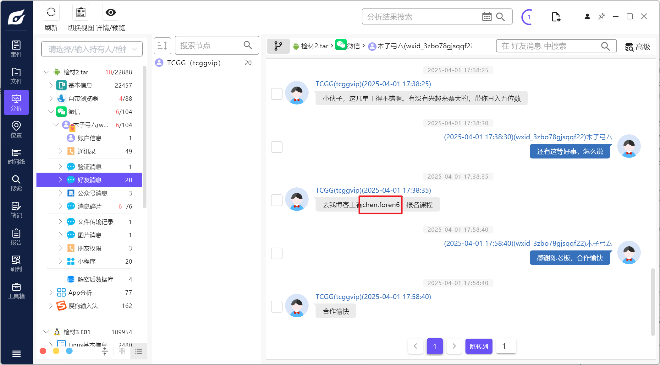Click the red color dot filter
The width and height of the screenshot is (660, 365).
point(43,351)
